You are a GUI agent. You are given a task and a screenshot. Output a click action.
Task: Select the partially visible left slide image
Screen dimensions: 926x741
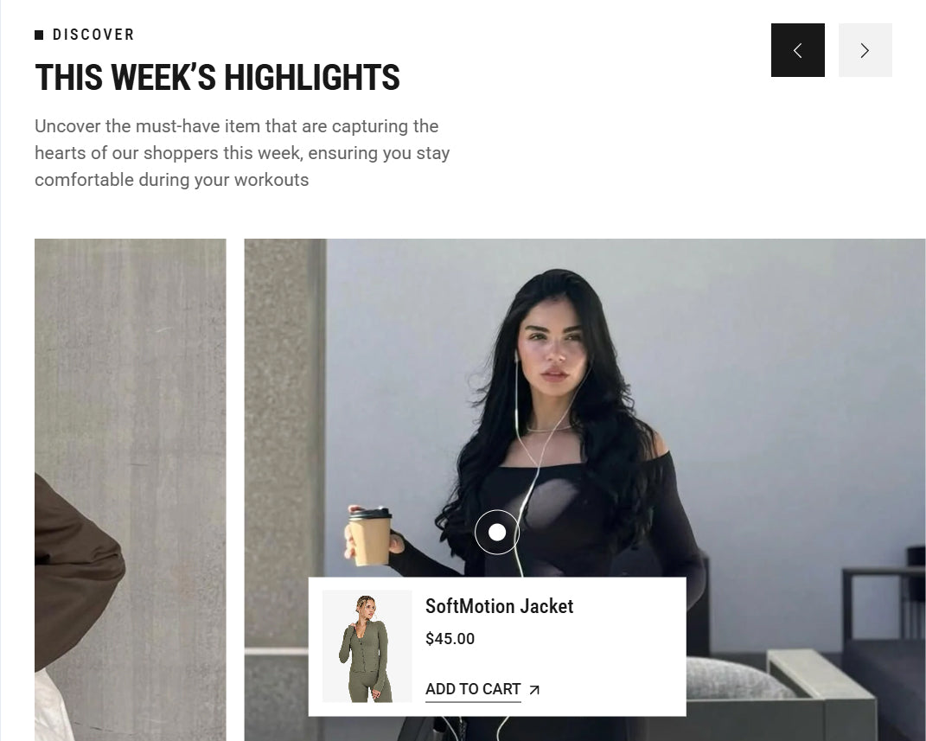[x=130, y=489]
